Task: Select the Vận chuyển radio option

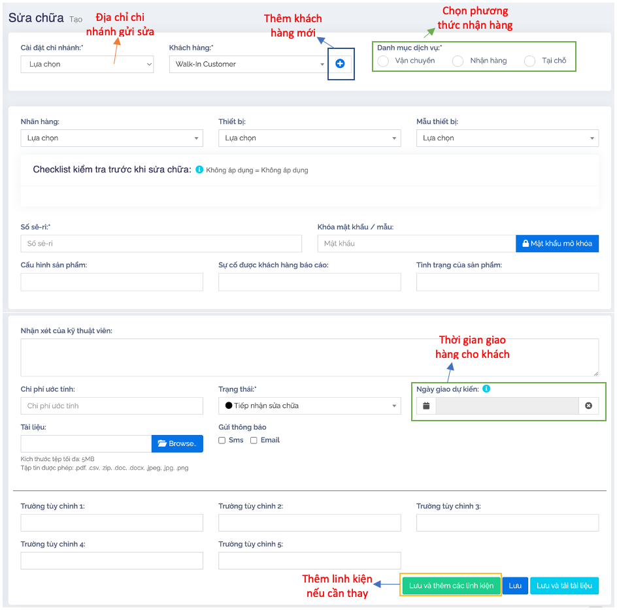Action: pyautogui.click(x=383, y=61)
